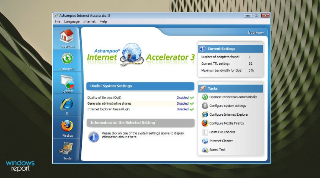Click Disabled link for Generate administrative shares
Screen dimensions: 320x178
click(183, 103)
